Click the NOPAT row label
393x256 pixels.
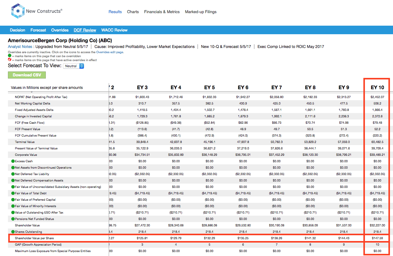(x=41, y=97)
